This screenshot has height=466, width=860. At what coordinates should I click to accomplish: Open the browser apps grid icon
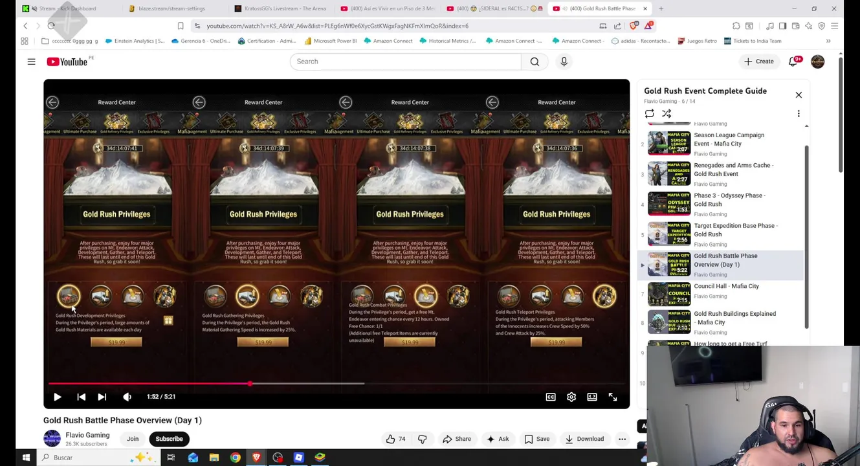pyautogui.click(x=25, y=41)
